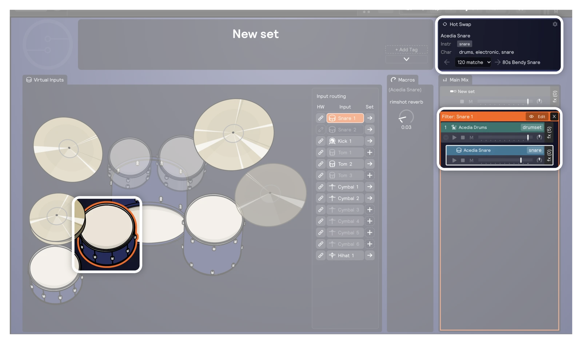
Task: Add instrument to Tom 3 plus icon
Action: (x=370, y=175)
